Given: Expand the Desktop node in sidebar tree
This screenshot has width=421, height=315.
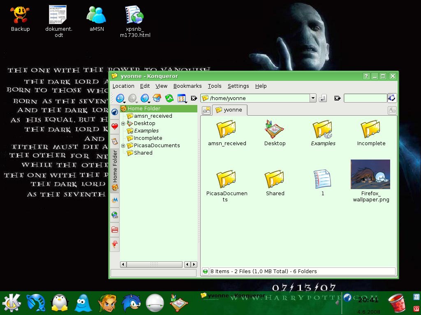Looking at the screenshot, I should tap(123, 123).
